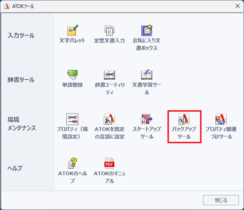Select ATOKを既定の言語に設定

(x=110, y=126)
